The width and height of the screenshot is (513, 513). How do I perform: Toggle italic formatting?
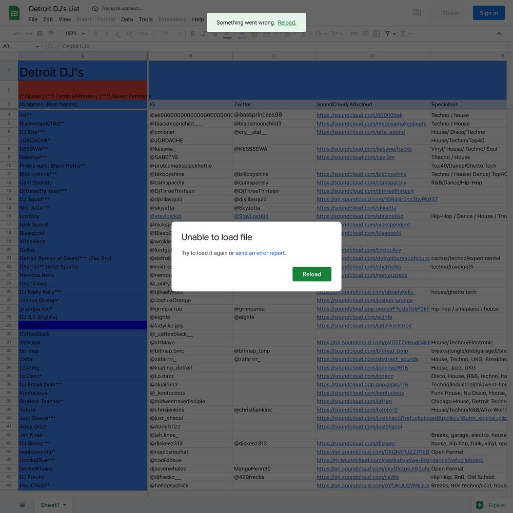204,34
